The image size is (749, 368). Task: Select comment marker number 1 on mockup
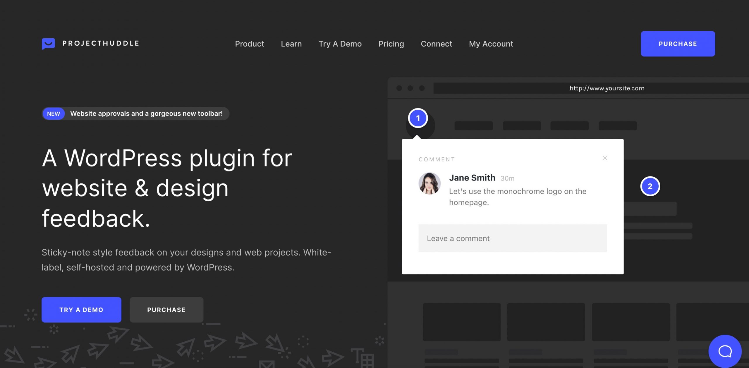click(x=418, y=118)
